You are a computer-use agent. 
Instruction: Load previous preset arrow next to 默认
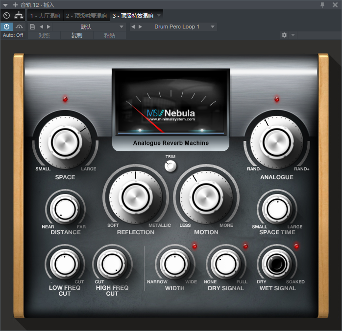42,27
